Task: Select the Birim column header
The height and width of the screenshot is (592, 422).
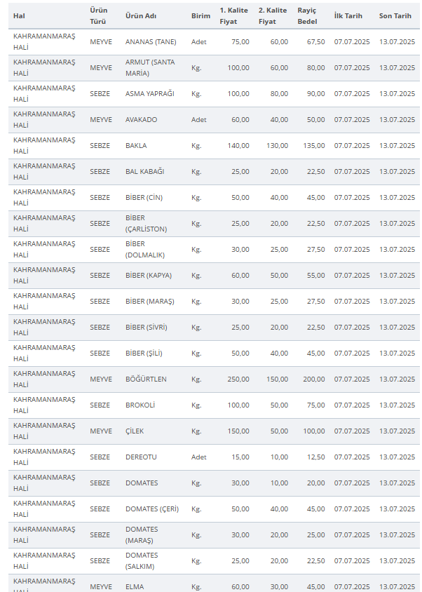Action: [200, 16]
